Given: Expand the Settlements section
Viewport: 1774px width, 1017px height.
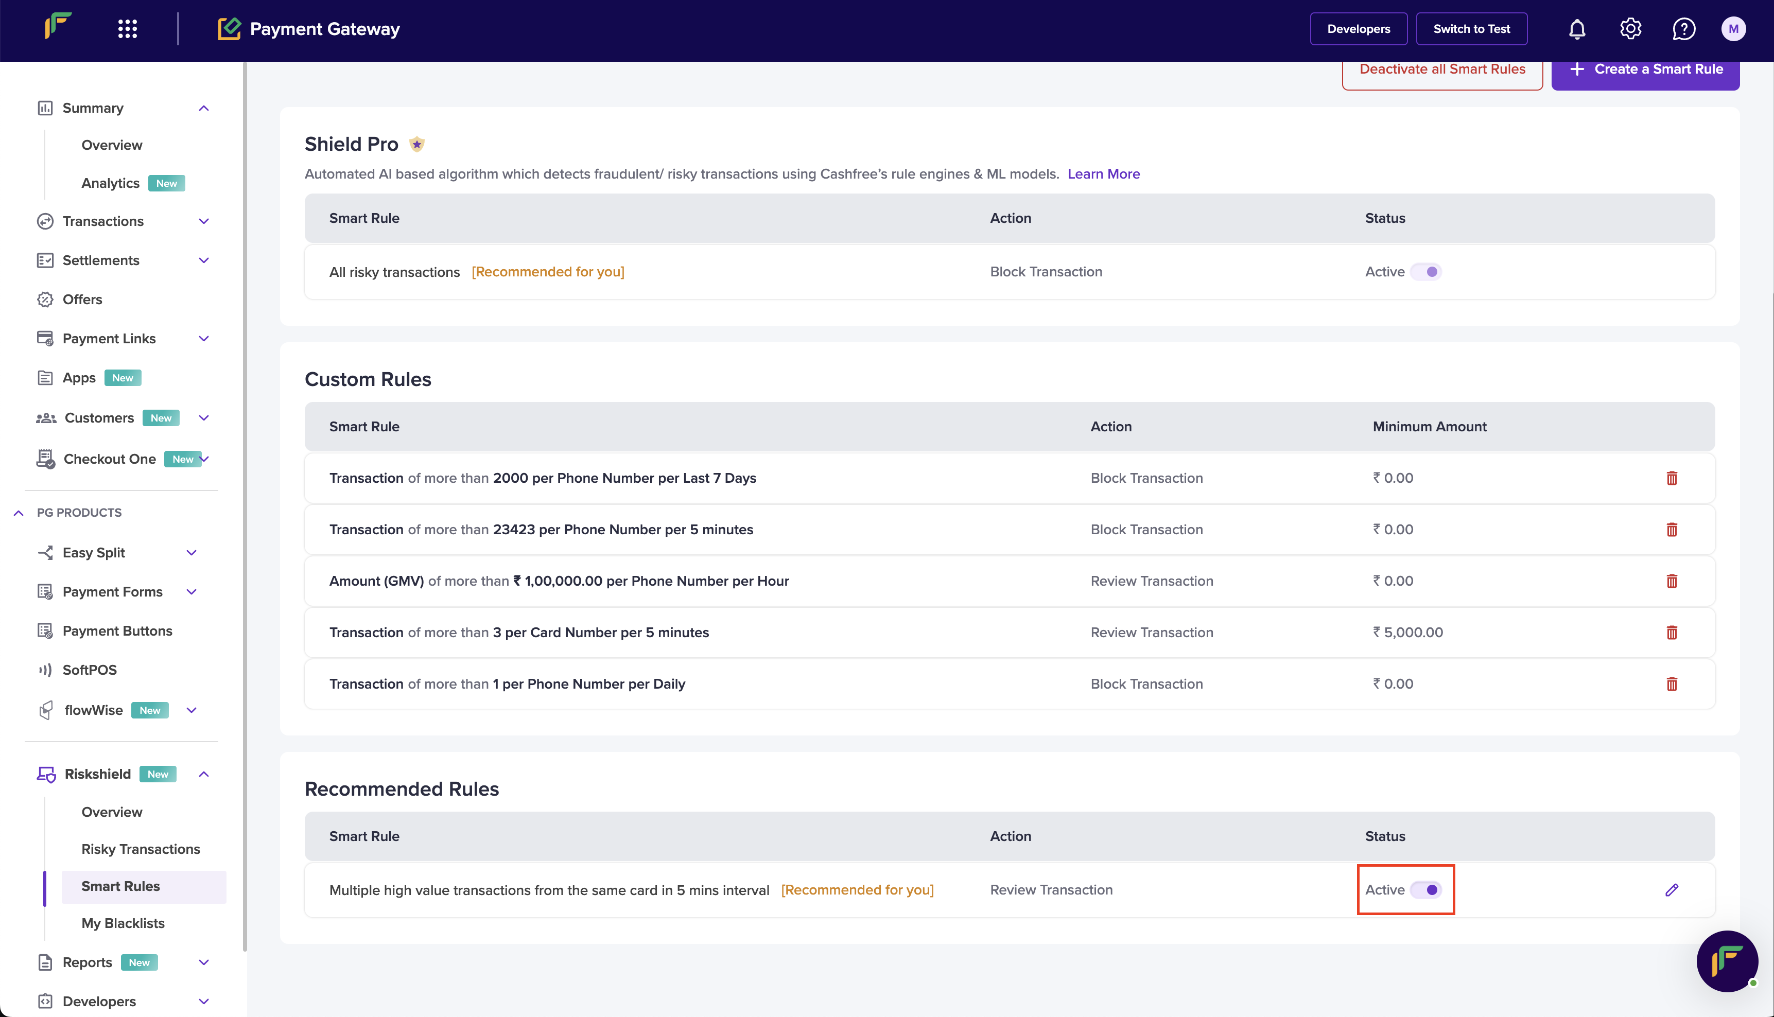Looking at the screenshot, I should pyautogui.click(x=204, y=260).
